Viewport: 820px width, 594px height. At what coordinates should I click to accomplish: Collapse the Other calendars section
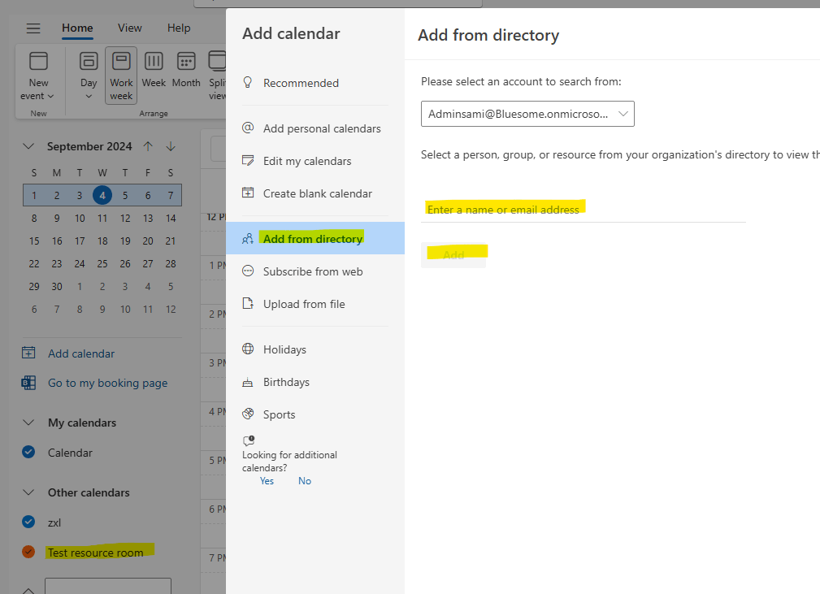coord(28,492)
